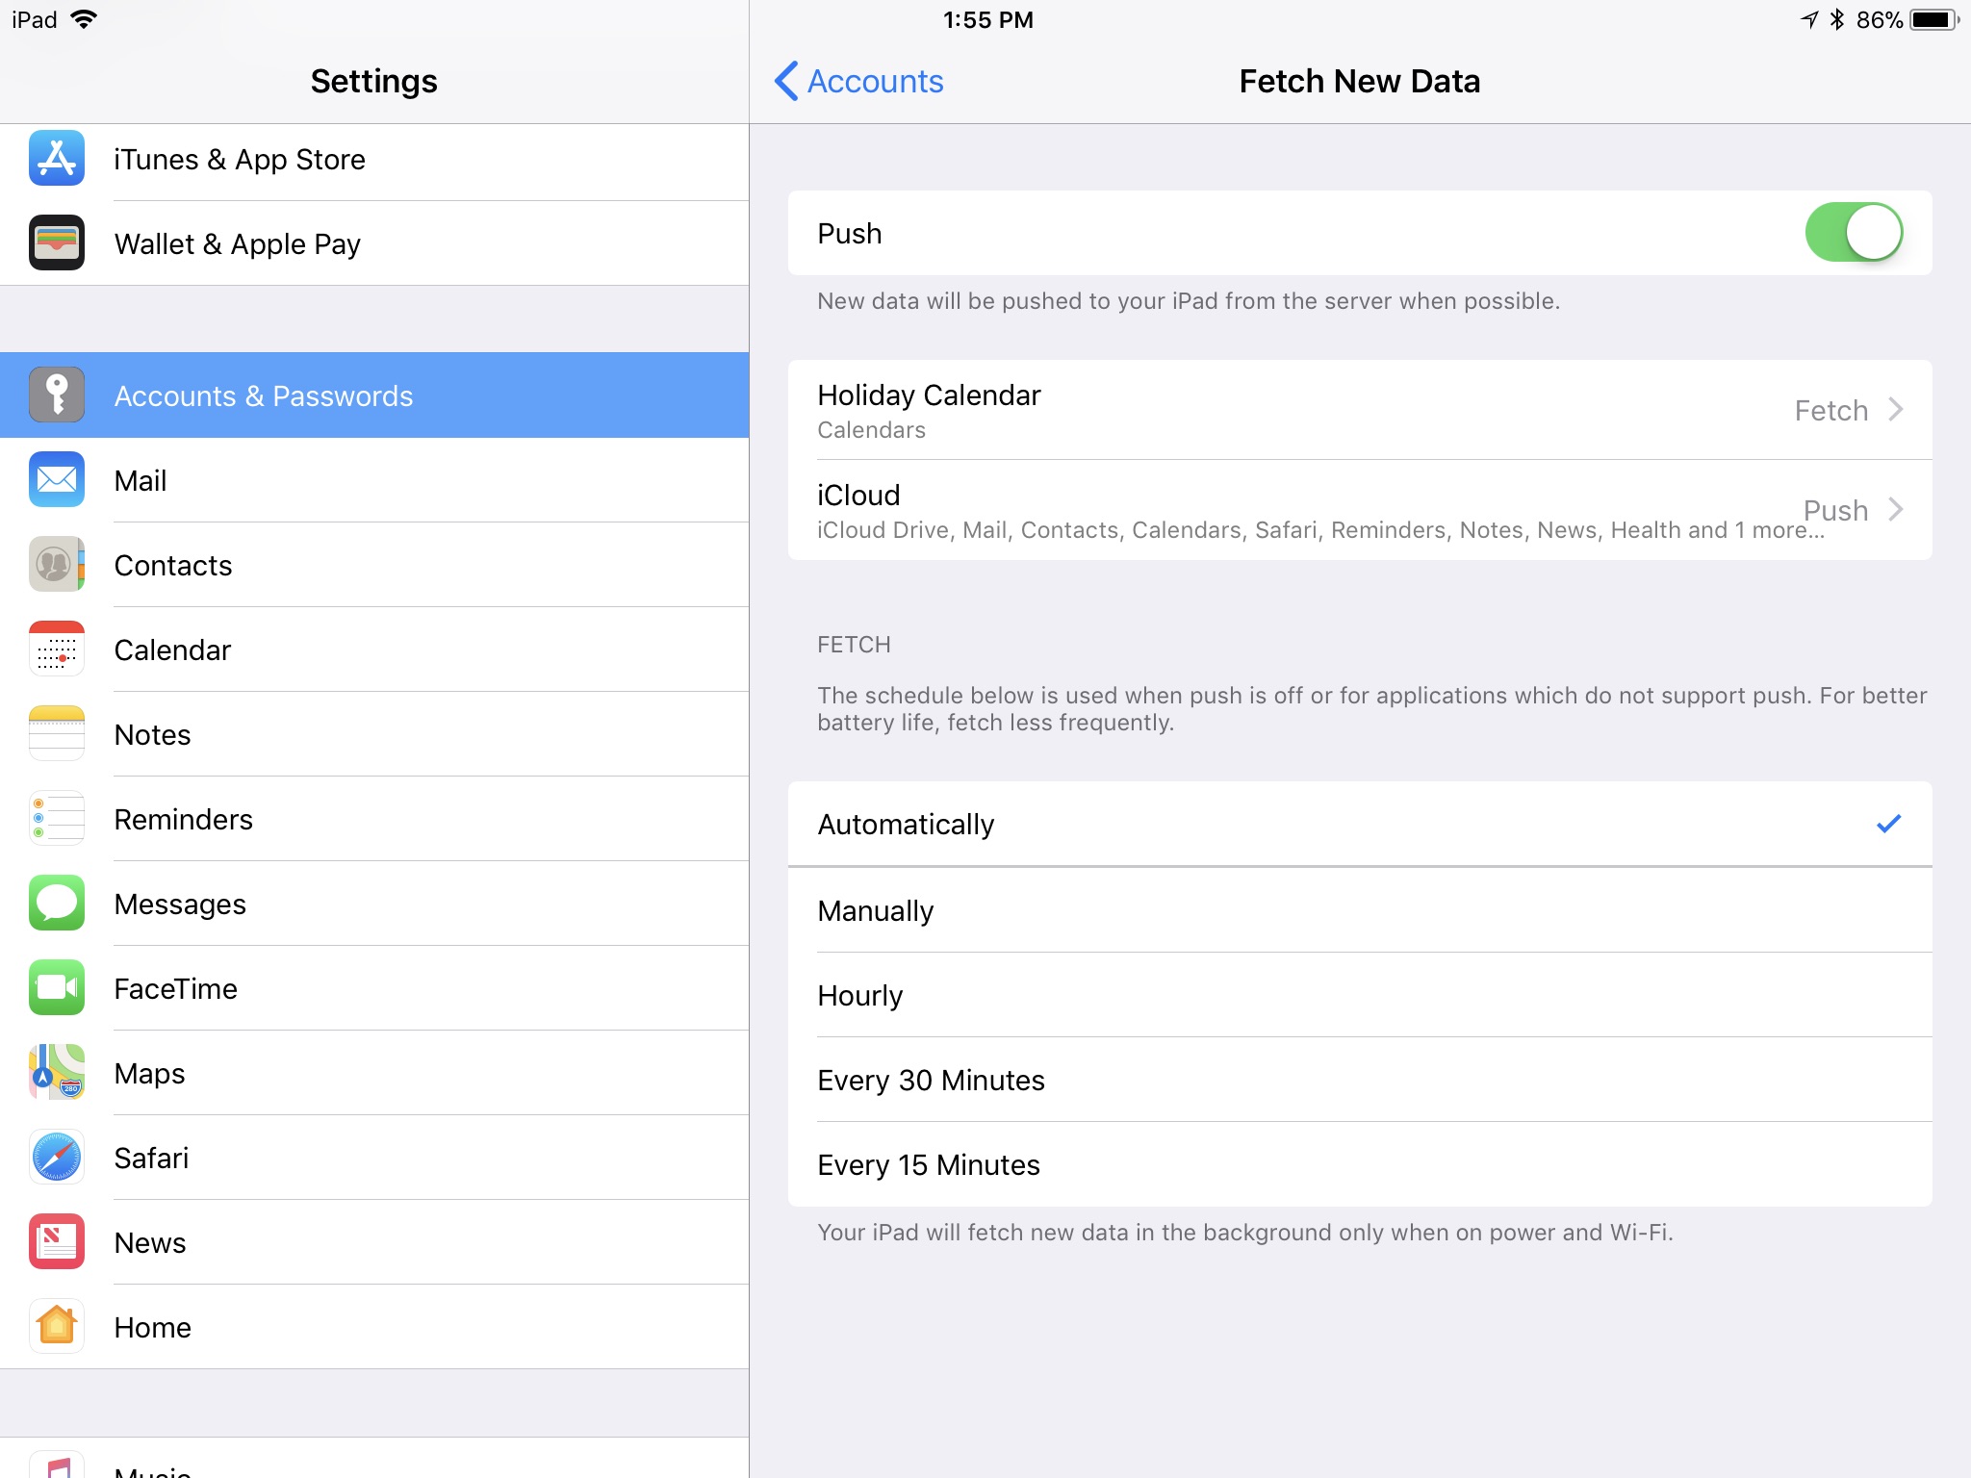The image size is (1971, 1478).
Task: Open Maps settings row
Action: click(374, 1073)
